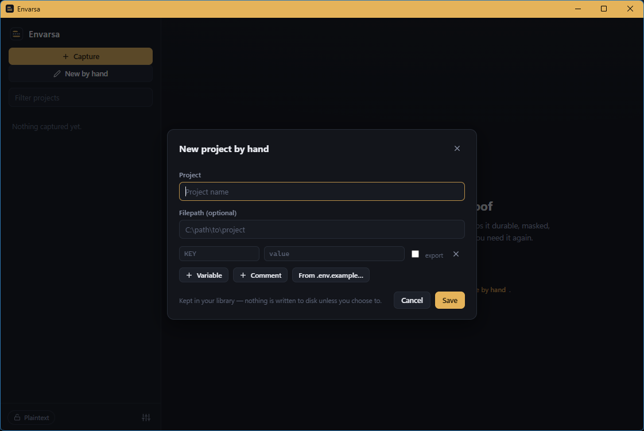644x431 pixels.
Task: Close the Envarsa window
Action: [x=630, y=9]
